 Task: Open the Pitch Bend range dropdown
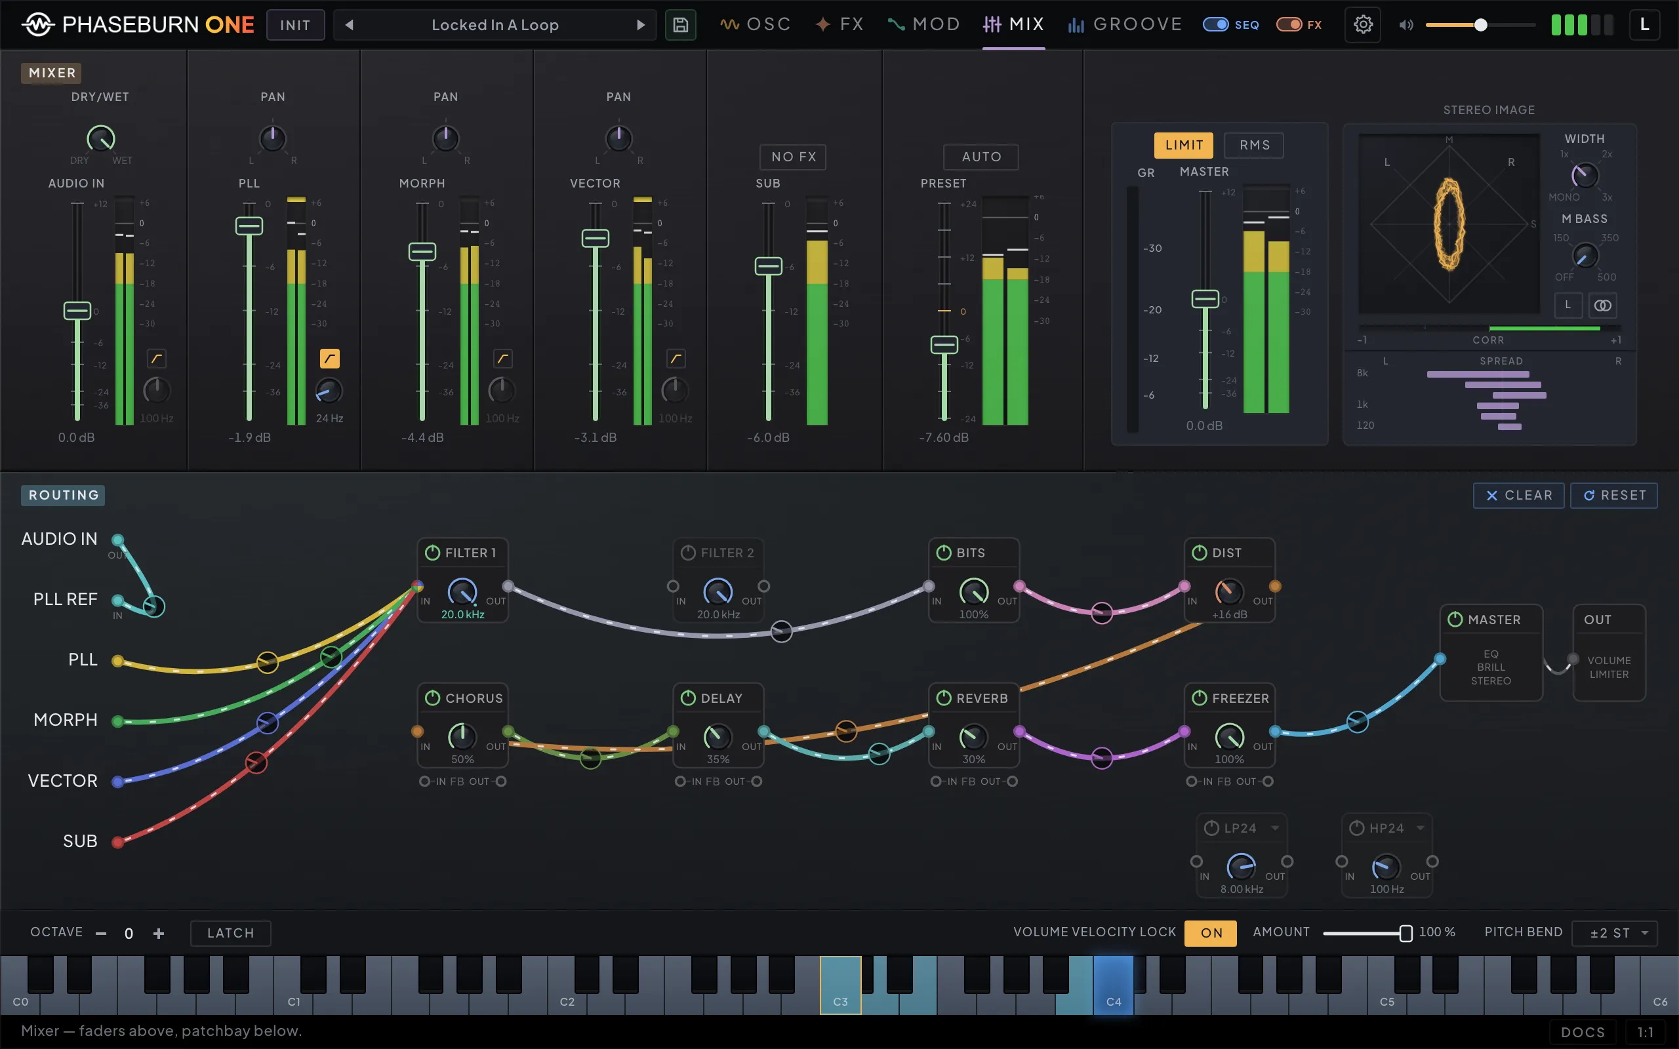[x=1614, y=933]
